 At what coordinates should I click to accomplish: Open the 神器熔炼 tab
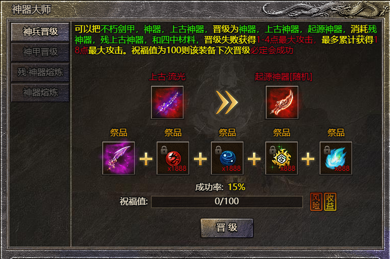click(x=40, y=93)
